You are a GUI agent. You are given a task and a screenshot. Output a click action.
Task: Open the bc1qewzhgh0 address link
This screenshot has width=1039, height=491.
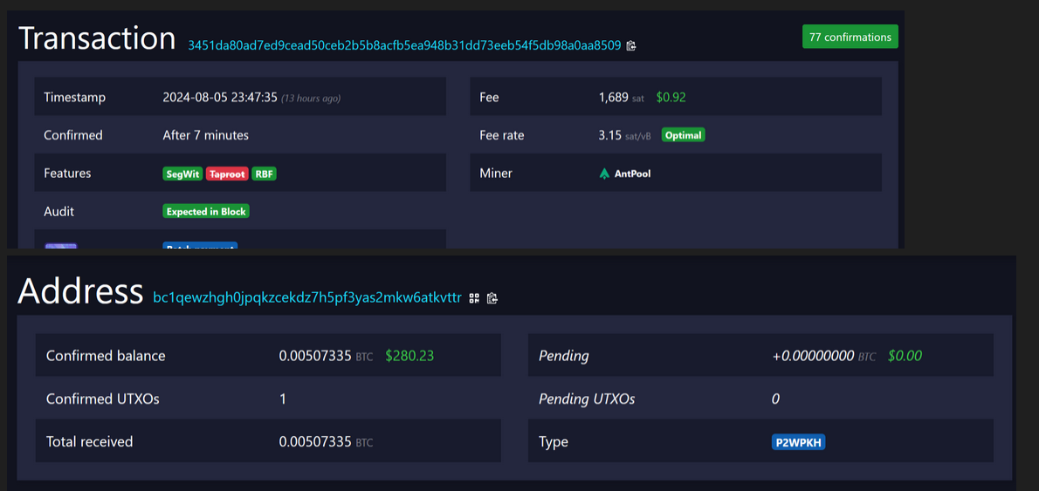click(x=306, y=297)
